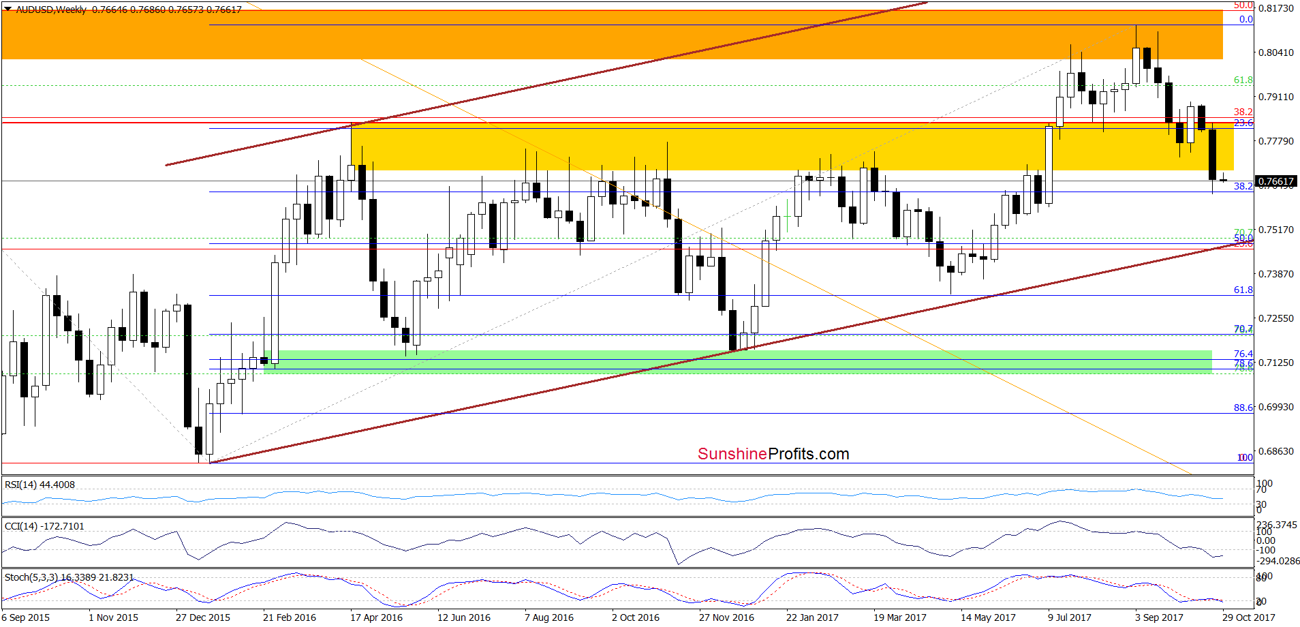
Task: Click the 17 Apr 2016 date label
Action: coord(376,617)
